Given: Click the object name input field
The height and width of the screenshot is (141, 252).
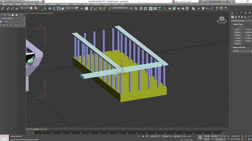Looking at the screenshot, I should pos(242,51).
